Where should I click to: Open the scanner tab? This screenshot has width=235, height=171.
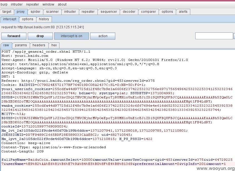(x=52, y=12)
